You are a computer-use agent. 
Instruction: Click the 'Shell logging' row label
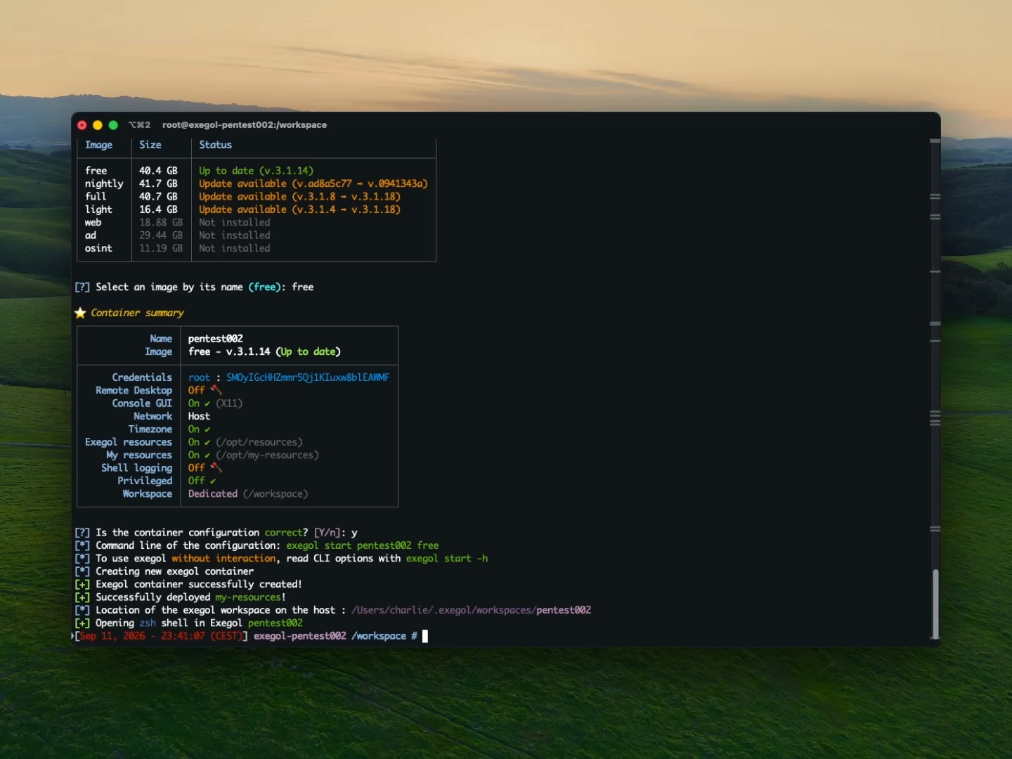coord(136,468)
